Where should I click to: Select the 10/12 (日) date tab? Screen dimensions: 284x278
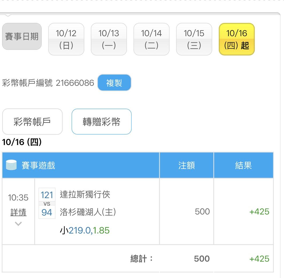tap(66, 39)
